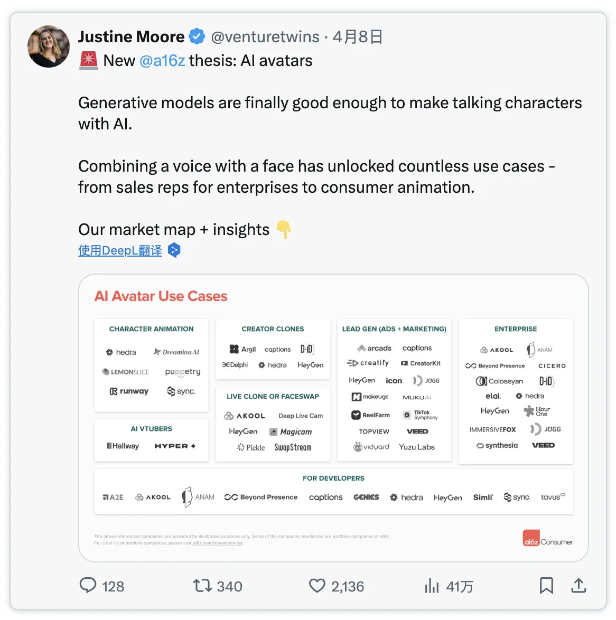
Task: Click the @a16z mention link
Action: click(x=162, y=61)
